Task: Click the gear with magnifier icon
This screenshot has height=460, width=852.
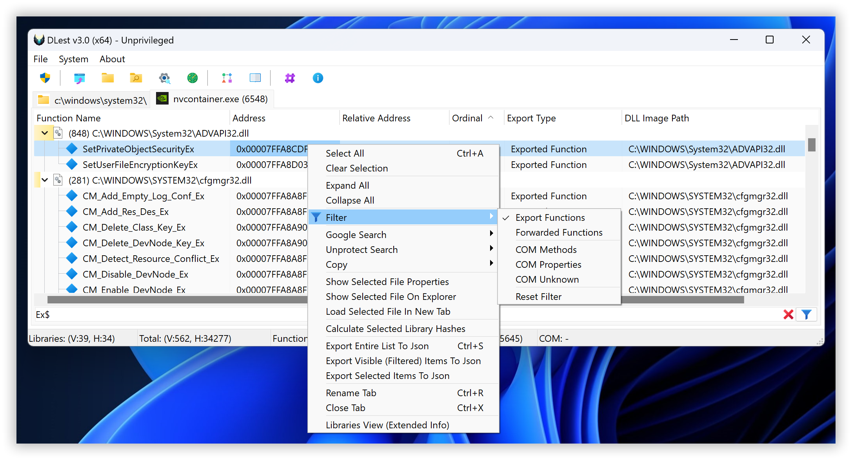Action: [x=164, y=78]
